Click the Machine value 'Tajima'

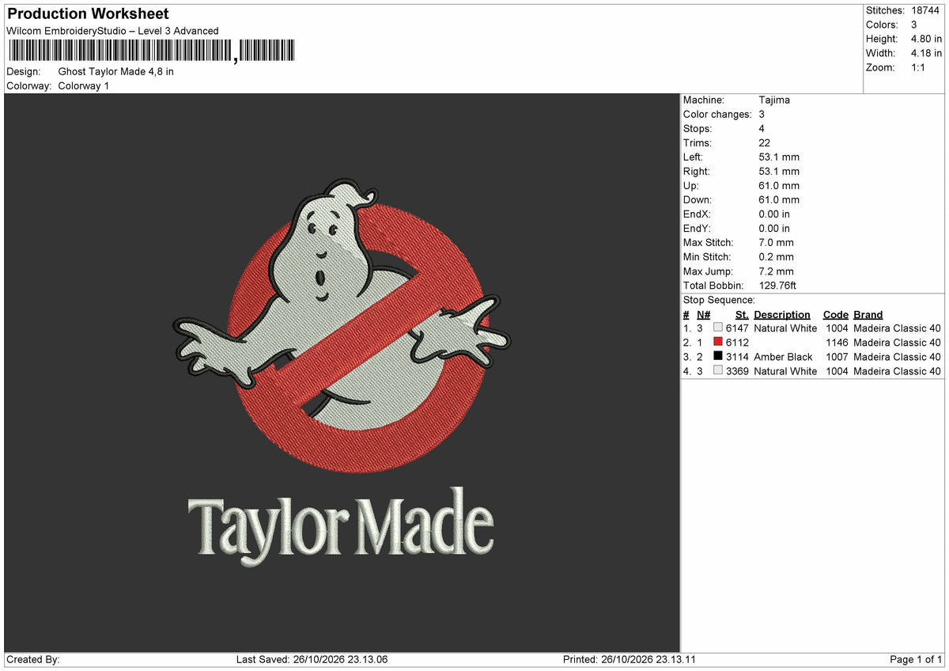[774, 100]
